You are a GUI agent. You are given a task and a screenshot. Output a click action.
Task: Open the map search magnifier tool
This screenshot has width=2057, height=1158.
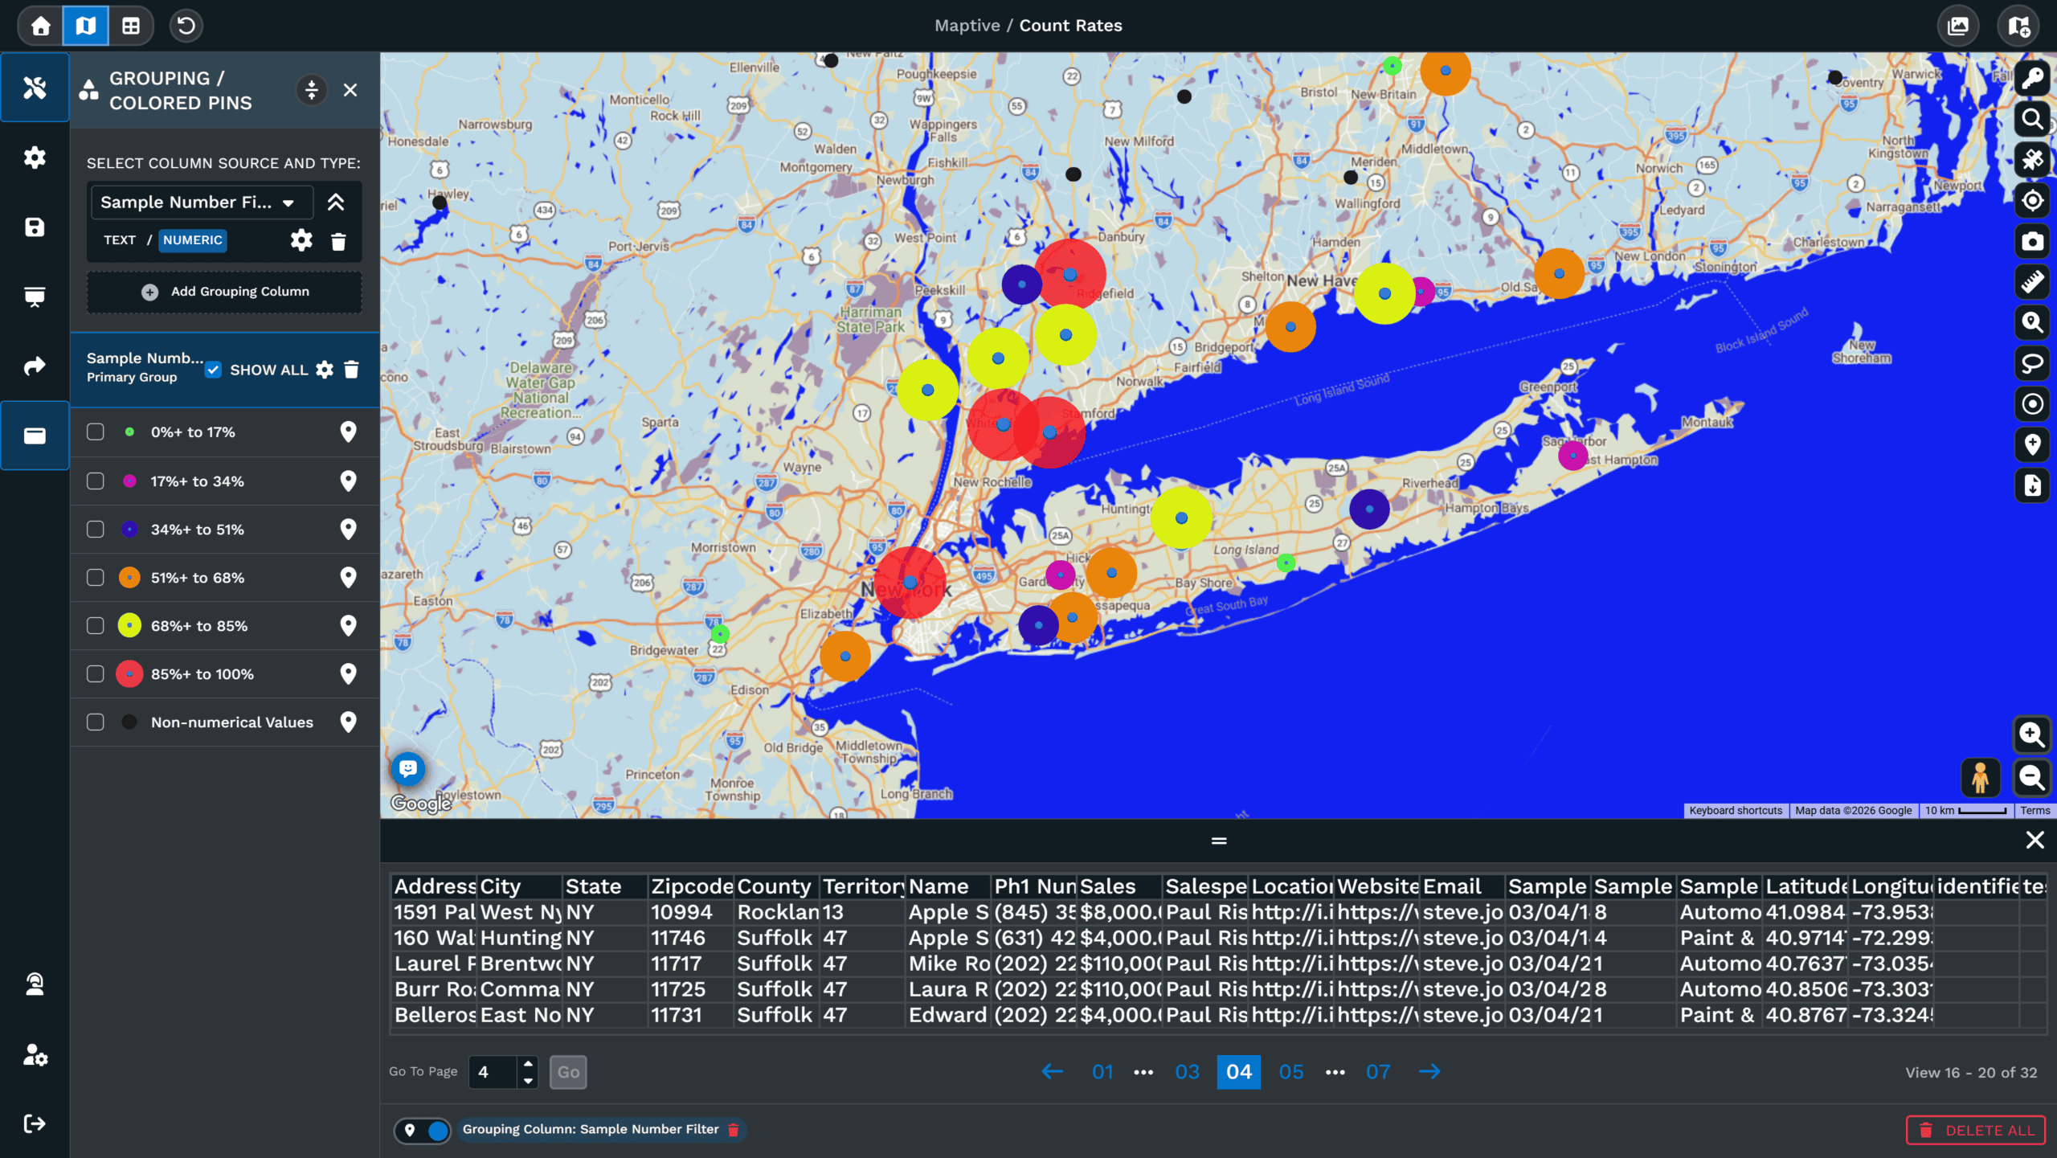2032,120
